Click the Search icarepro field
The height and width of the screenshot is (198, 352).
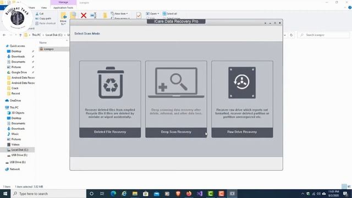click(323, 35)
